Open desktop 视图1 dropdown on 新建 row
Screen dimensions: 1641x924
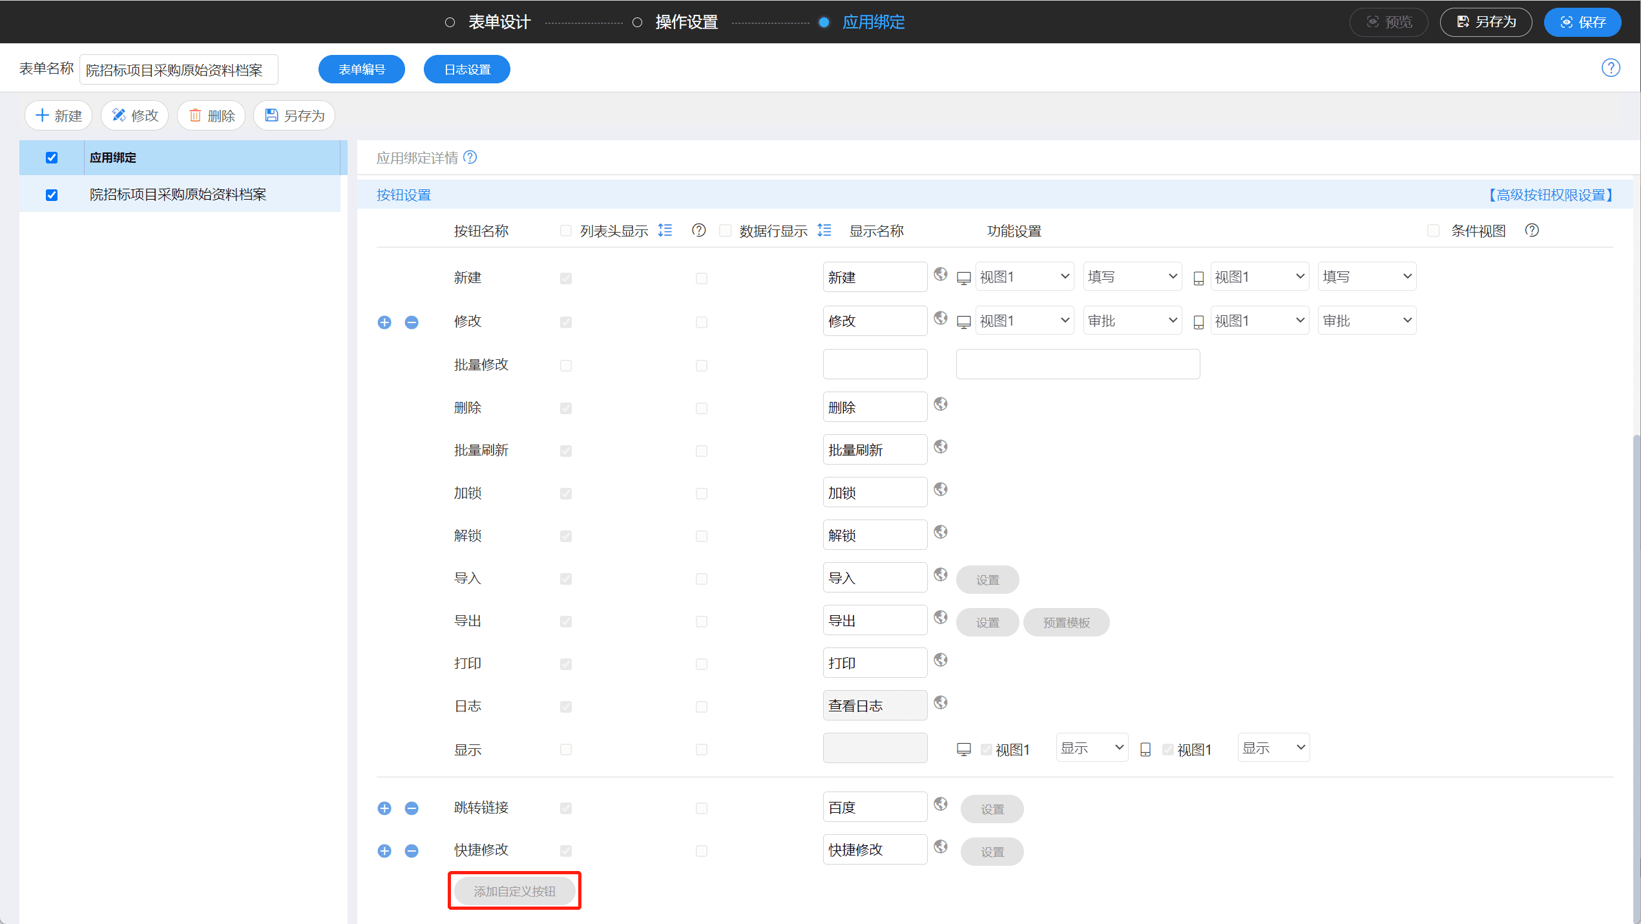(1025, 277)
